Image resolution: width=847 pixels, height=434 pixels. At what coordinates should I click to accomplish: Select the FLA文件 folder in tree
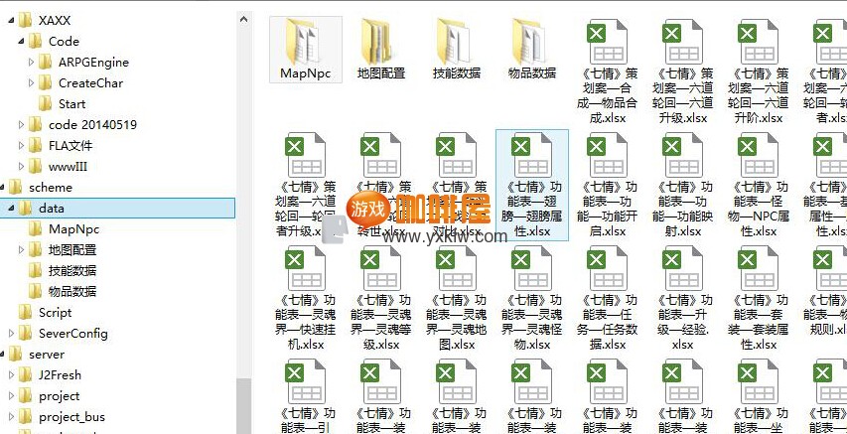70,145
